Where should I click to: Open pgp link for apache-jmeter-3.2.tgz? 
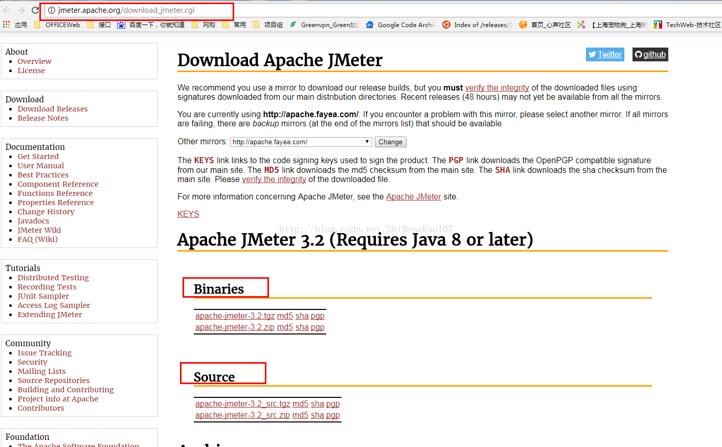318,316
